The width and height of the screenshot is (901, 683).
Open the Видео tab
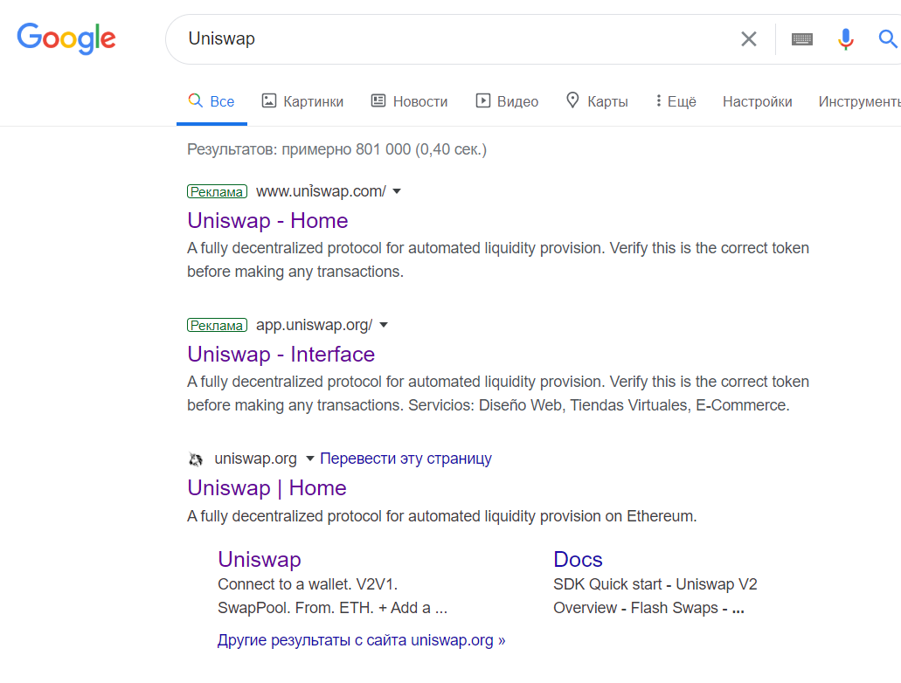[x=507, y=101]
